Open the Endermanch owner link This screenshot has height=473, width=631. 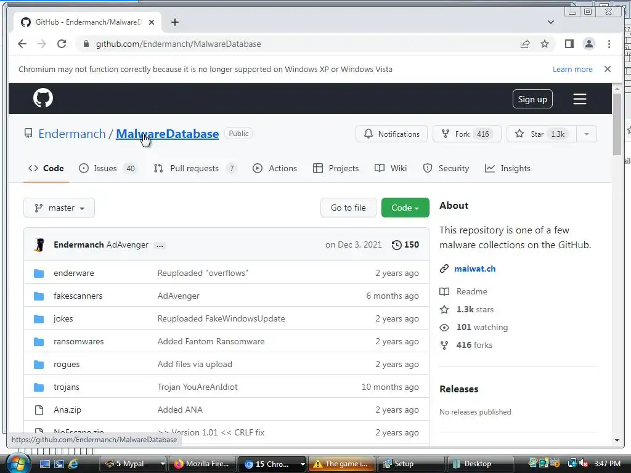pos(72,134)
